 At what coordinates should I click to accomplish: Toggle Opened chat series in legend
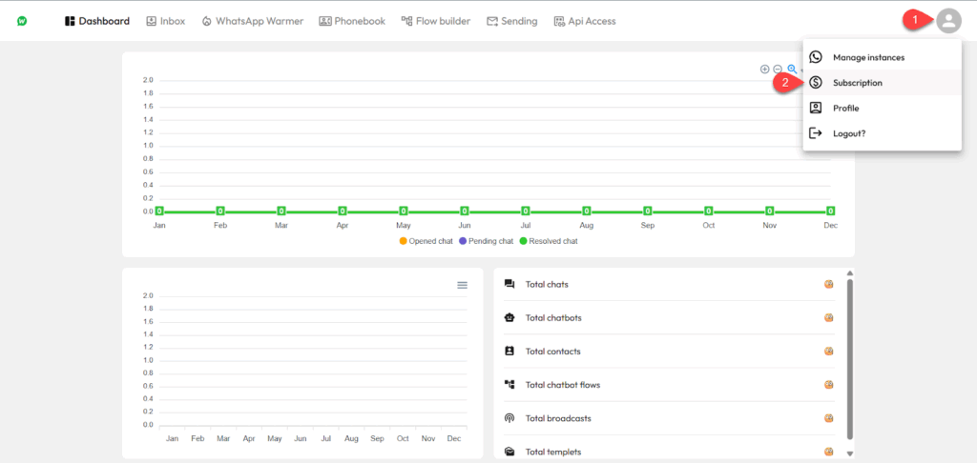coord(426,241)
